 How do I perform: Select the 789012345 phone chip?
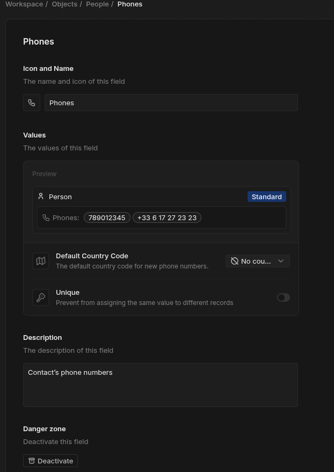[107, 217]
